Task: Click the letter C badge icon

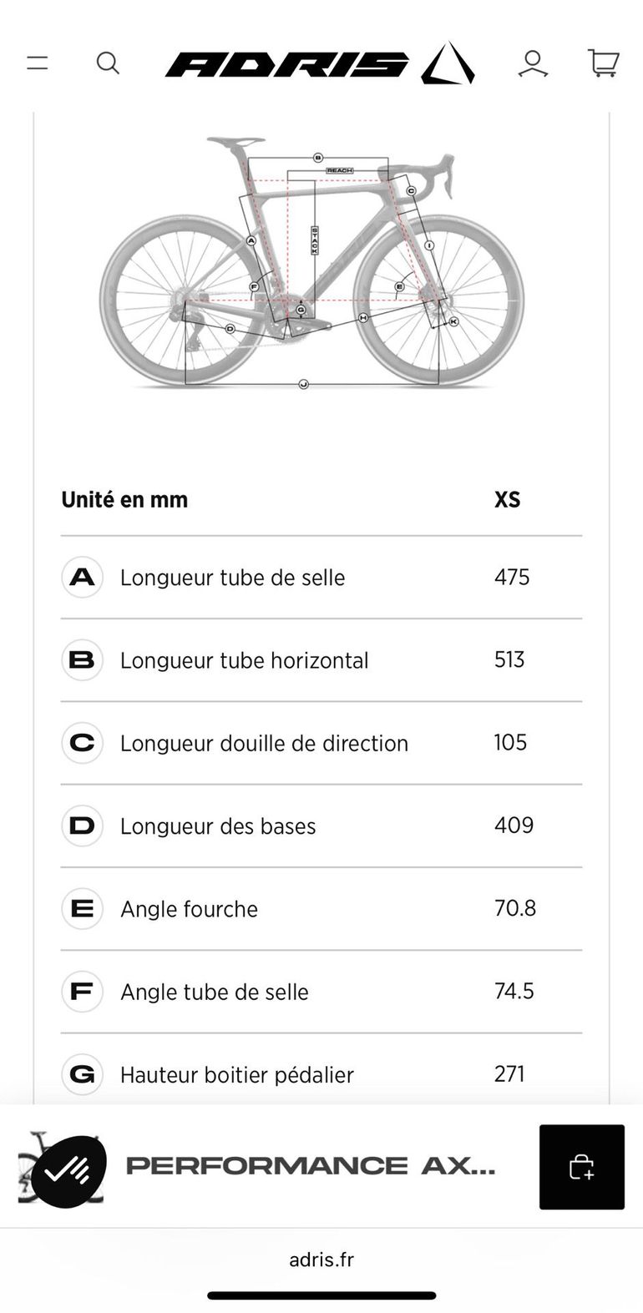Action: [82, 743]
